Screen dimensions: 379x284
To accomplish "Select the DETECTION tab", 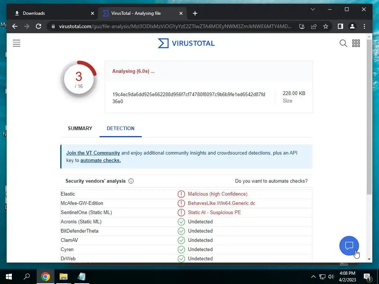I will click(x=121, y=128).
